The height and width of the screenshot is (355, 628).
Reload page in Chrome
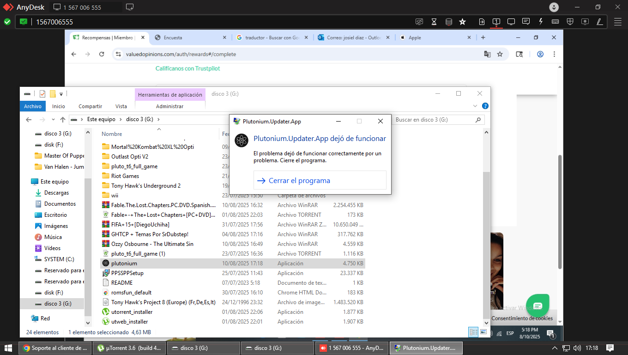point(102,54)
